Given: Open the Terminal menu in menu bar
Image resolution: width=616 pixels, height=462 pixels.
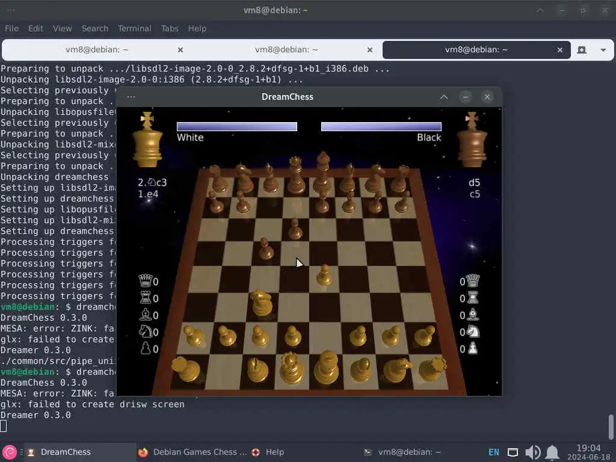Looking at the screenshot, I should pyautogui.click(x=134, y=28).
